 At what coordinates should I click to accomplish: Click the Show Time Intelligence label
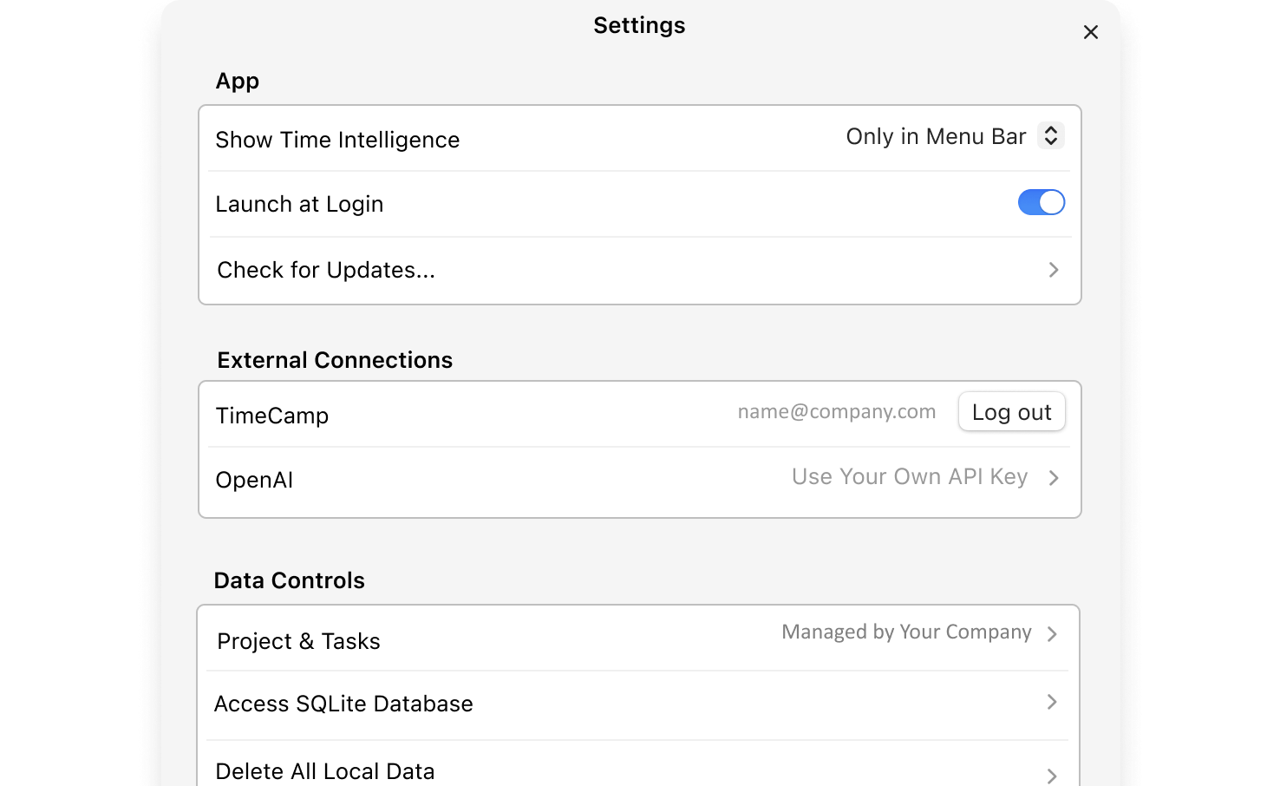(x=337, y=141)
